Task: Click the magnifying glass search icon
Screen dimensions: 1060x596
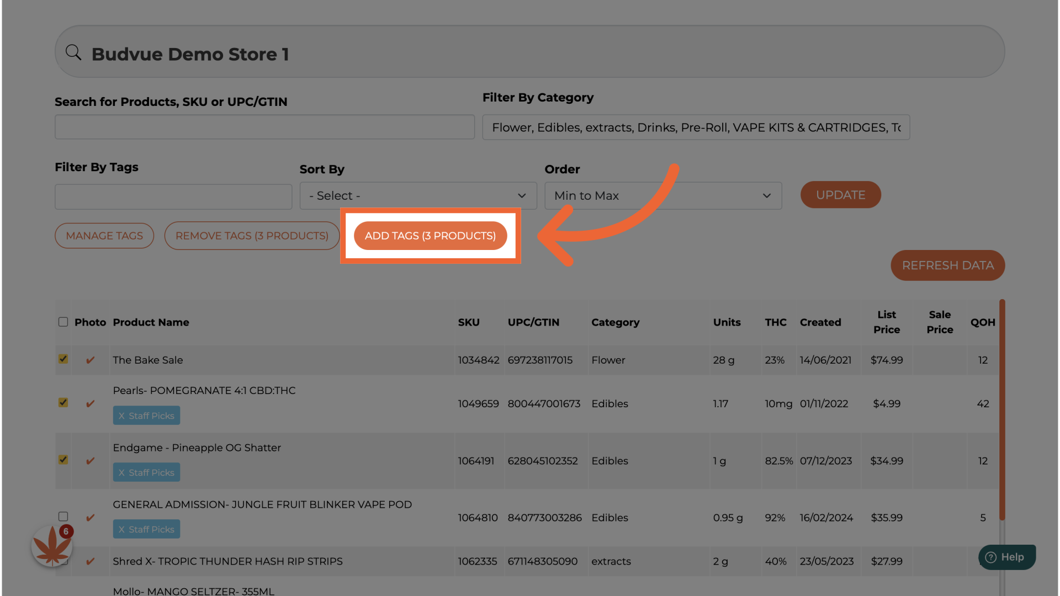Action: 73,53
